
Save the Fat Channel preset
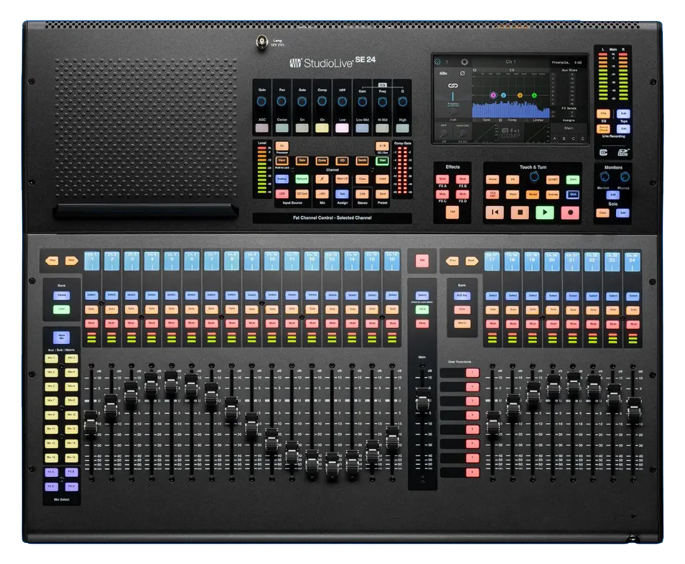coord(383,193)
